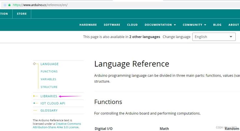Screen dimensions: 240x131
Task: Open the English language dropdown
Action: coord(214,37)
